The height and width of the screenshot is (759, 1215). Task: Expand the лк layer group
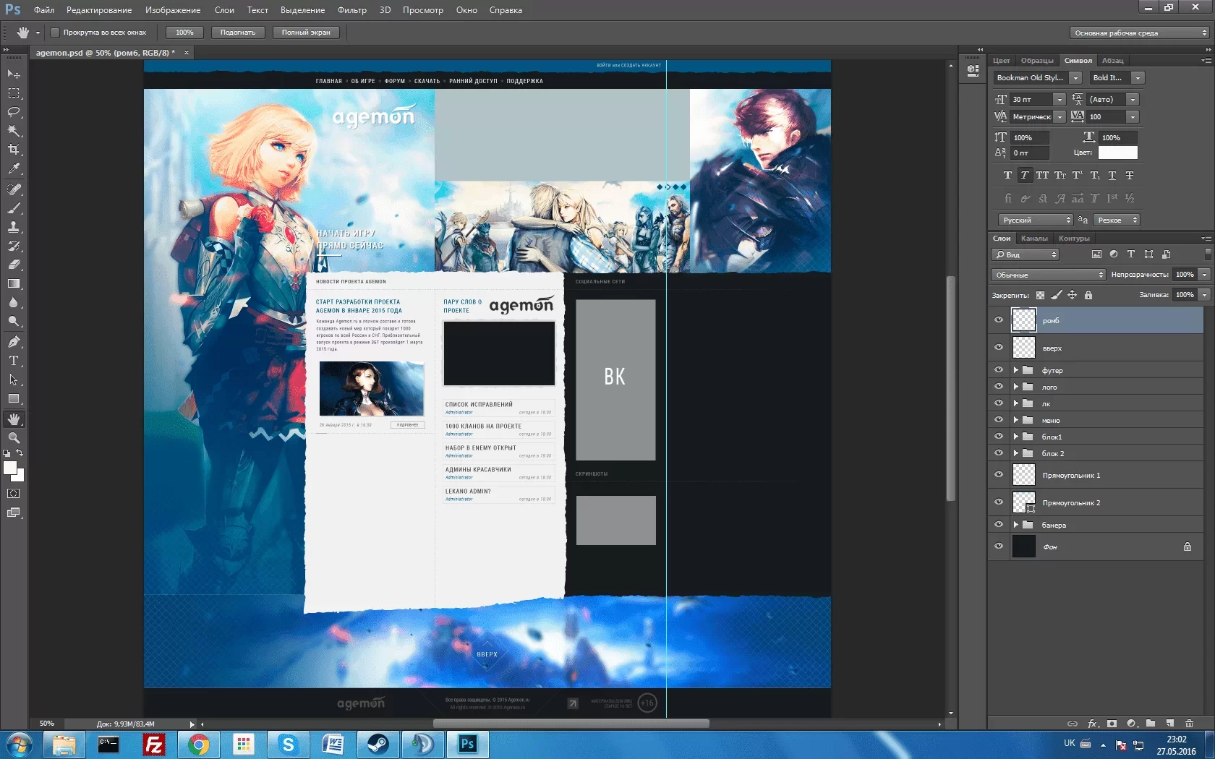coord(1015,403)
